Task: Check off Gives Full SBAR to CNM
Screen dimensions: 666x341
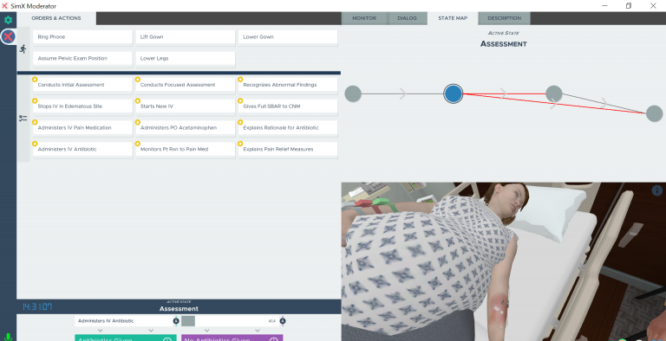Action: coord(288,106)
